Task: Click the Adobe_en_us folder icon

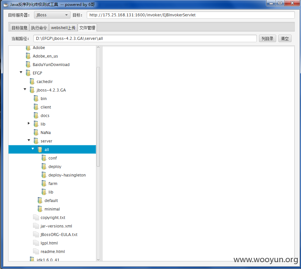Action: coord(28,56)
